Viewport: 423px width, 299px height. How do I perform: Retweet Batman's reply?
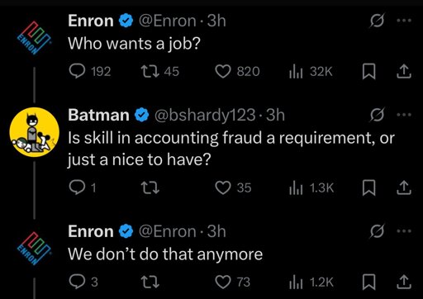[x=150, y=187]
